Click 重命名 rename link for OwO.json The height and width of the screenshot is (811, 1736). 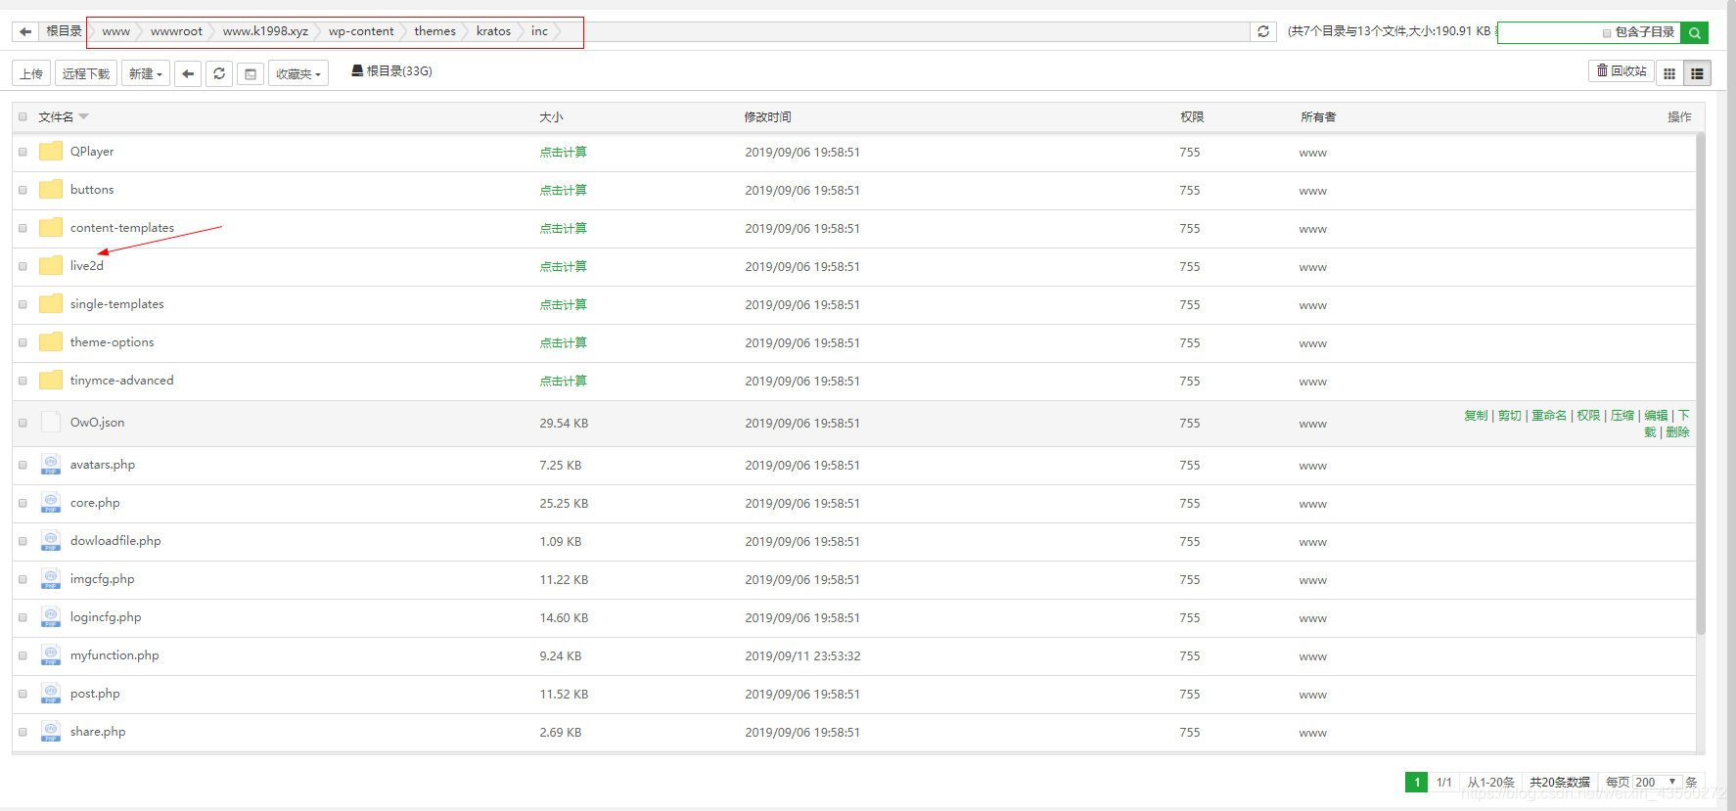1549,416
